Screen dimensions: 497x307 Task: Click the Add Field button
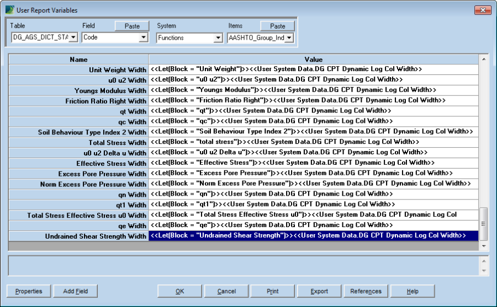coord(76,291)
